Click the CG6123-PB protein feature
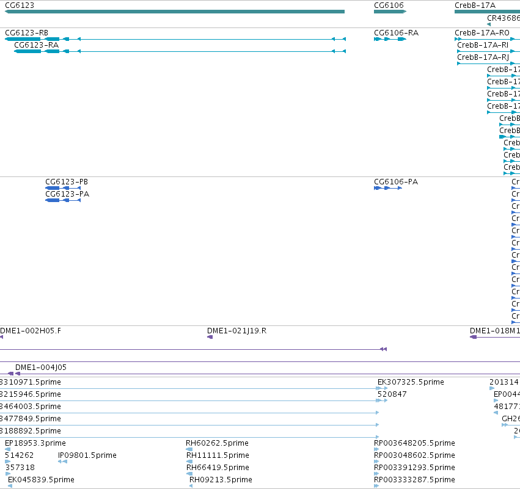The image size is (520, 489). (x=63, y=188)
